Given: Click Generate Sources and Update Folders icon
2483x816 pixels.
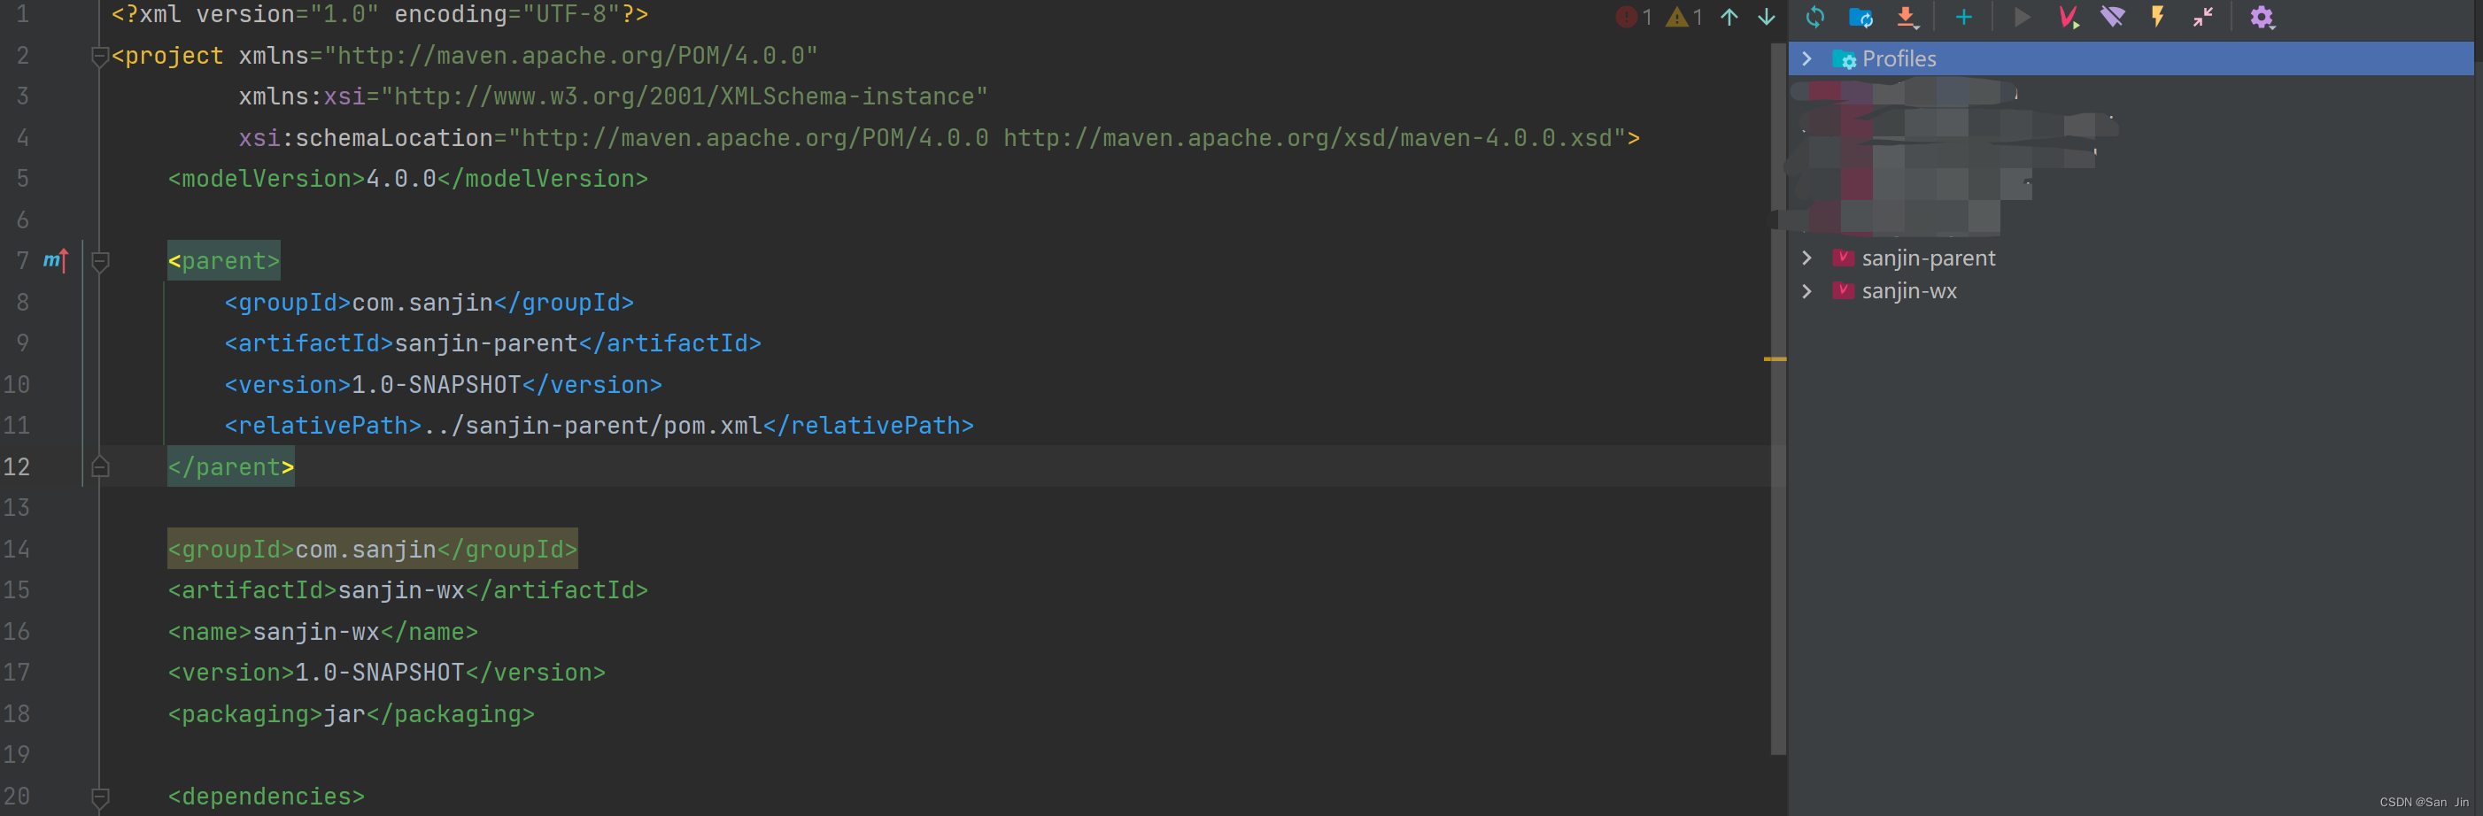Looking at the screenshot, I should point(1860,18).
